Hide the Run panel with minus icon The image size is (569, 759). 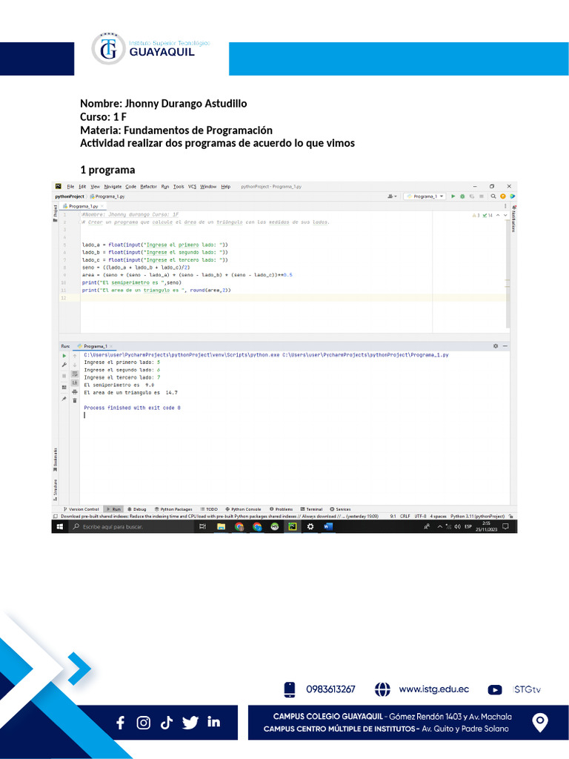point(505,346)
